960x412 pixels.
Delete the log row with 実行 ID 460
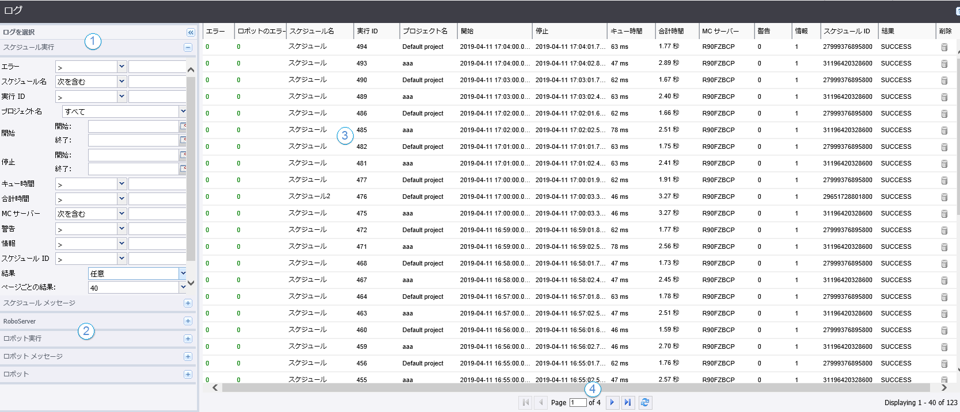pyautogui.click(x=944, y=330)
